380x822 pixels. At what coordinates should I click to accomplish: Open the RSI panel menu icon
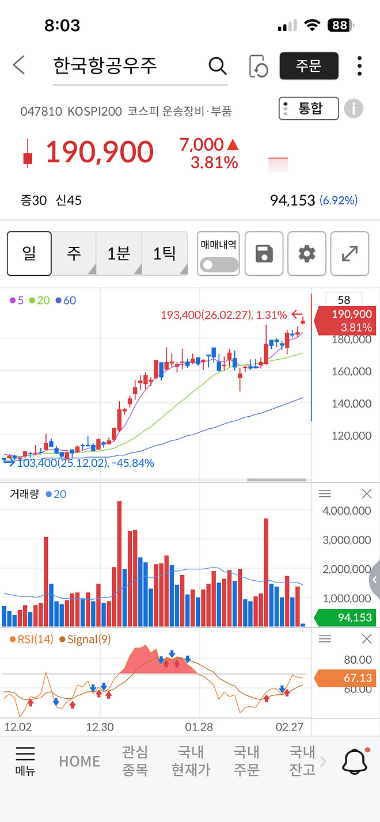pos(325,639)
